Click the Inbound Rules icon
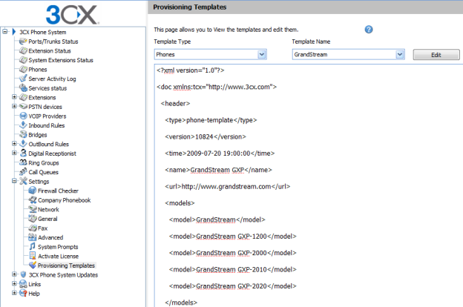Image resolution: width=463 pixels, height=307 pixels. tap(23, 125)
